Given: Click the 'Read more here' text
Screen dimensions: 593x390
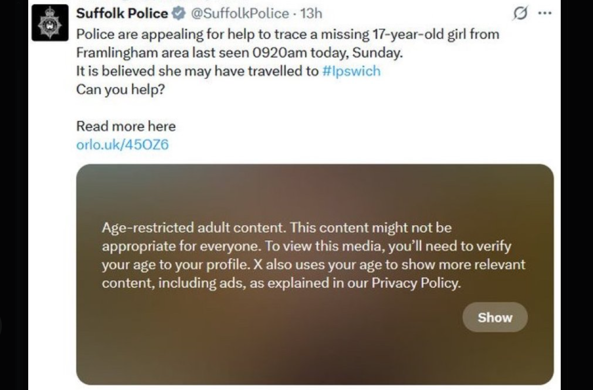Looking at the screenshot, I should tap(126, 126).
